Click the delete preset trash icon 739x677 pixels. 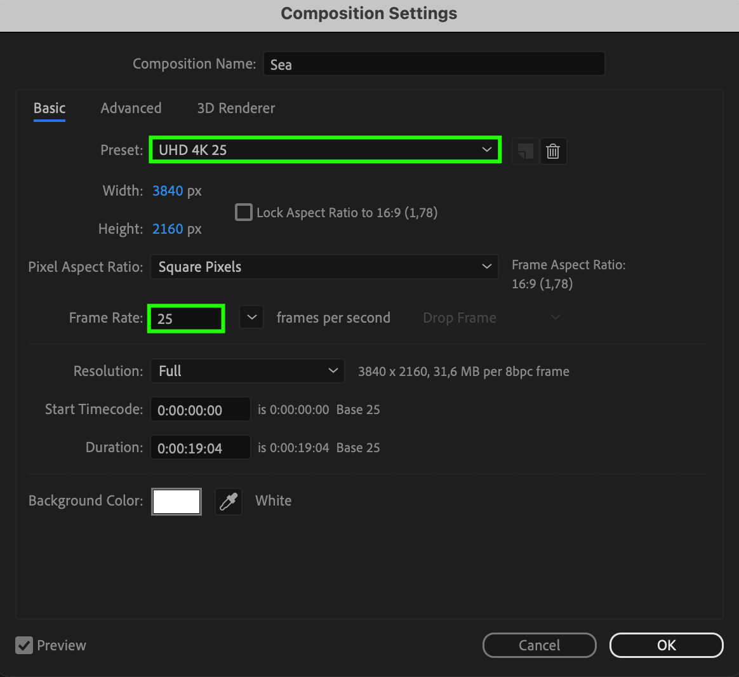point(553,151)
